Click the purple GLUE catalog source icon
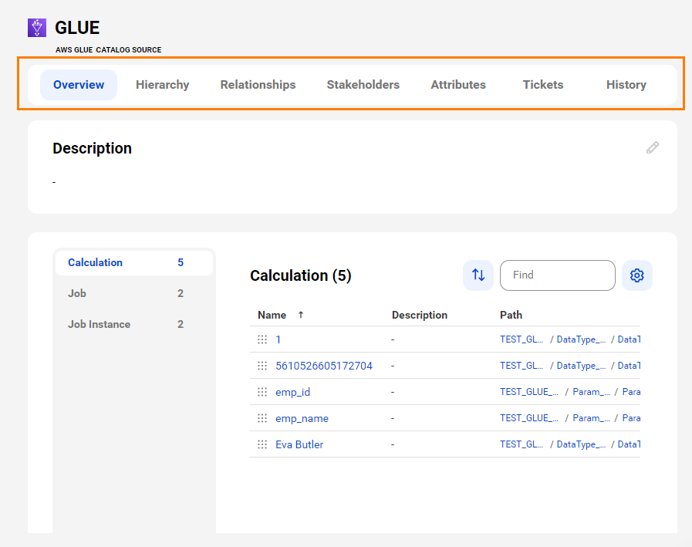The height and width of the screenshot is (547, 692). [37, 28]
